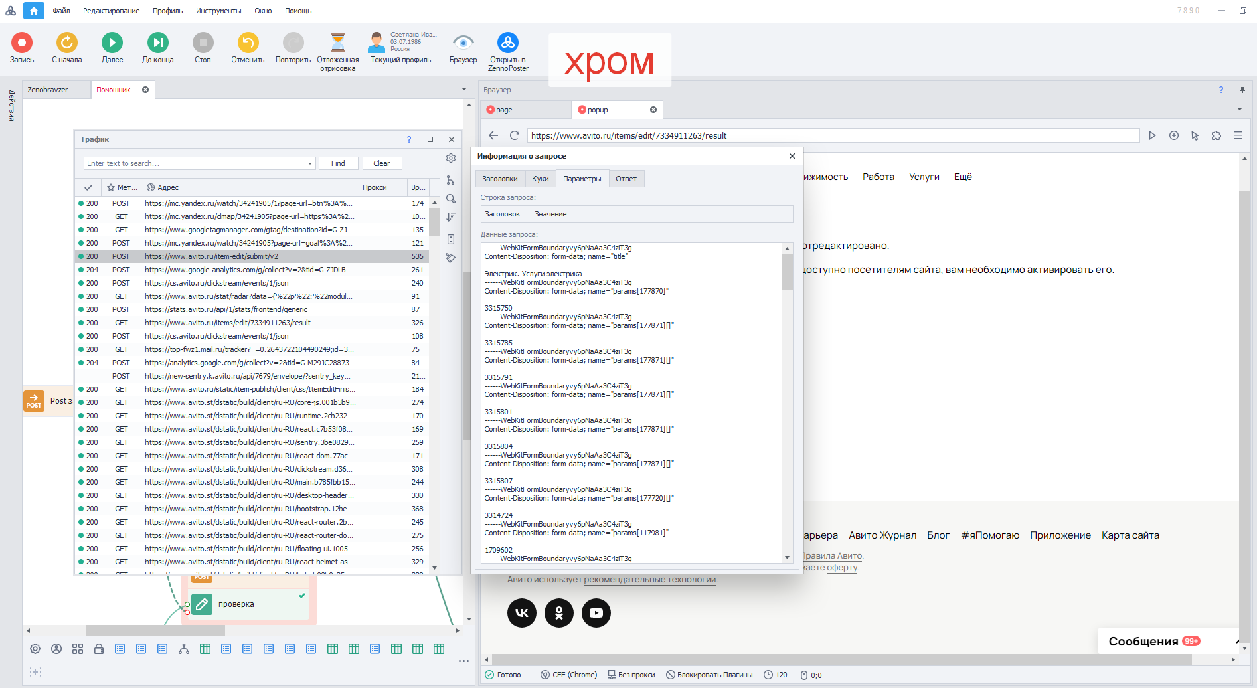Open Текущий профиль details
The width and height of the screenshot is (1257, 688).
(401, 48)
